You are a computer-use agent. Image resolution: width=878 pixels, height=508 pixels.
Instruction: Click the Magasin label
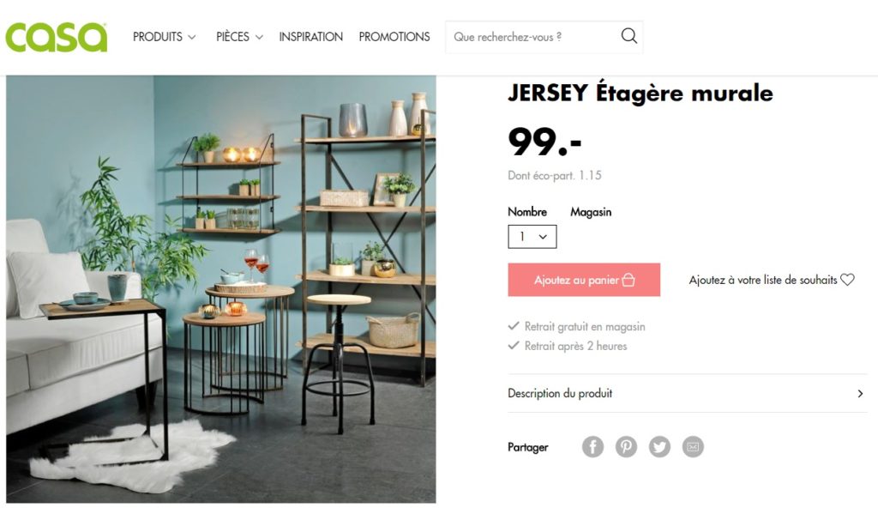[x=591, y=212]
